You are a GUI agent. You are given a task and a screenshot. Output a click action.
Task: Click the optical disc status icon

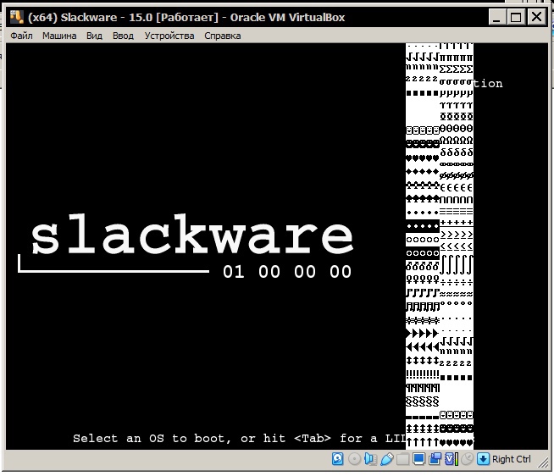(x=354, y=459)
